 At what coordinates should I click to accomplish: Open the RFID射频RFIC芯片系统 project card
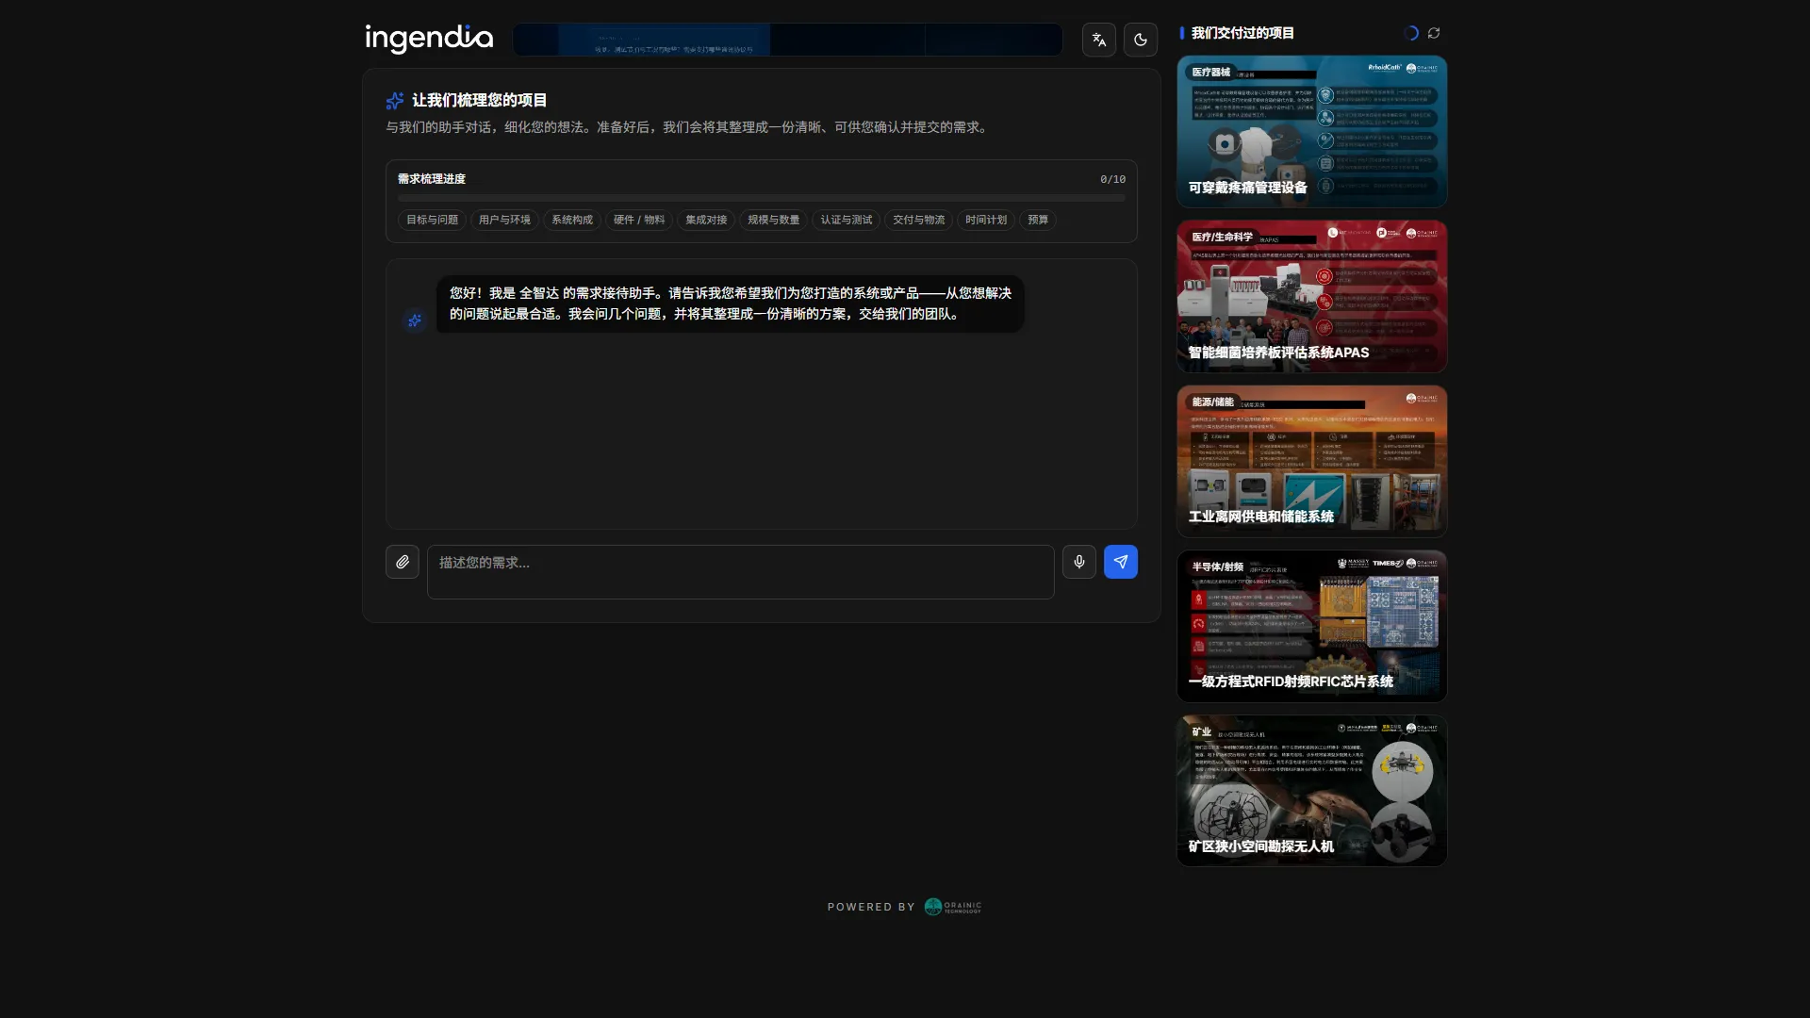(x=1312, y=627)
